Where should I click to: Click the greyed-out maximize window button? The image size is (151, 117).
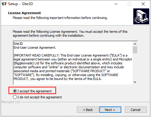point(129,4)
